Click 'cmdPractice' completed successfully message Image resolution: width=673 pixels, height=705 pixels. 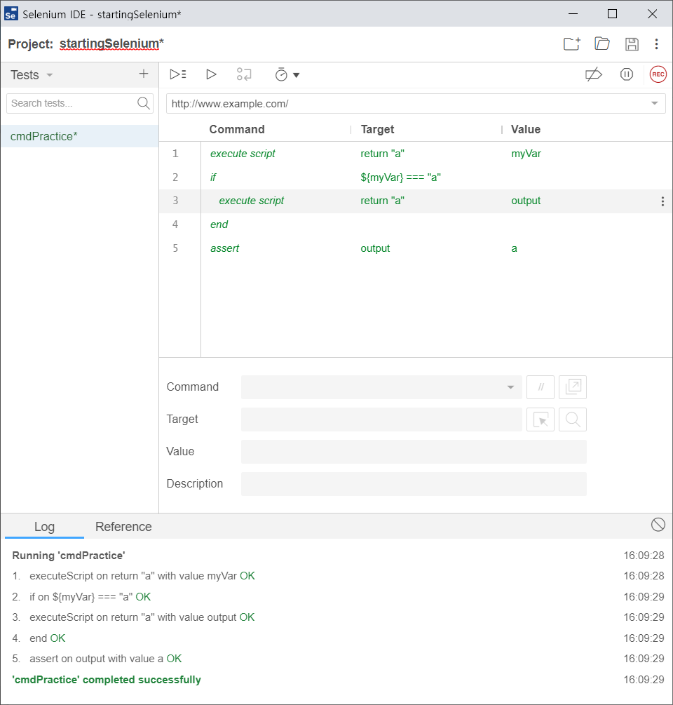coord(107,679)
